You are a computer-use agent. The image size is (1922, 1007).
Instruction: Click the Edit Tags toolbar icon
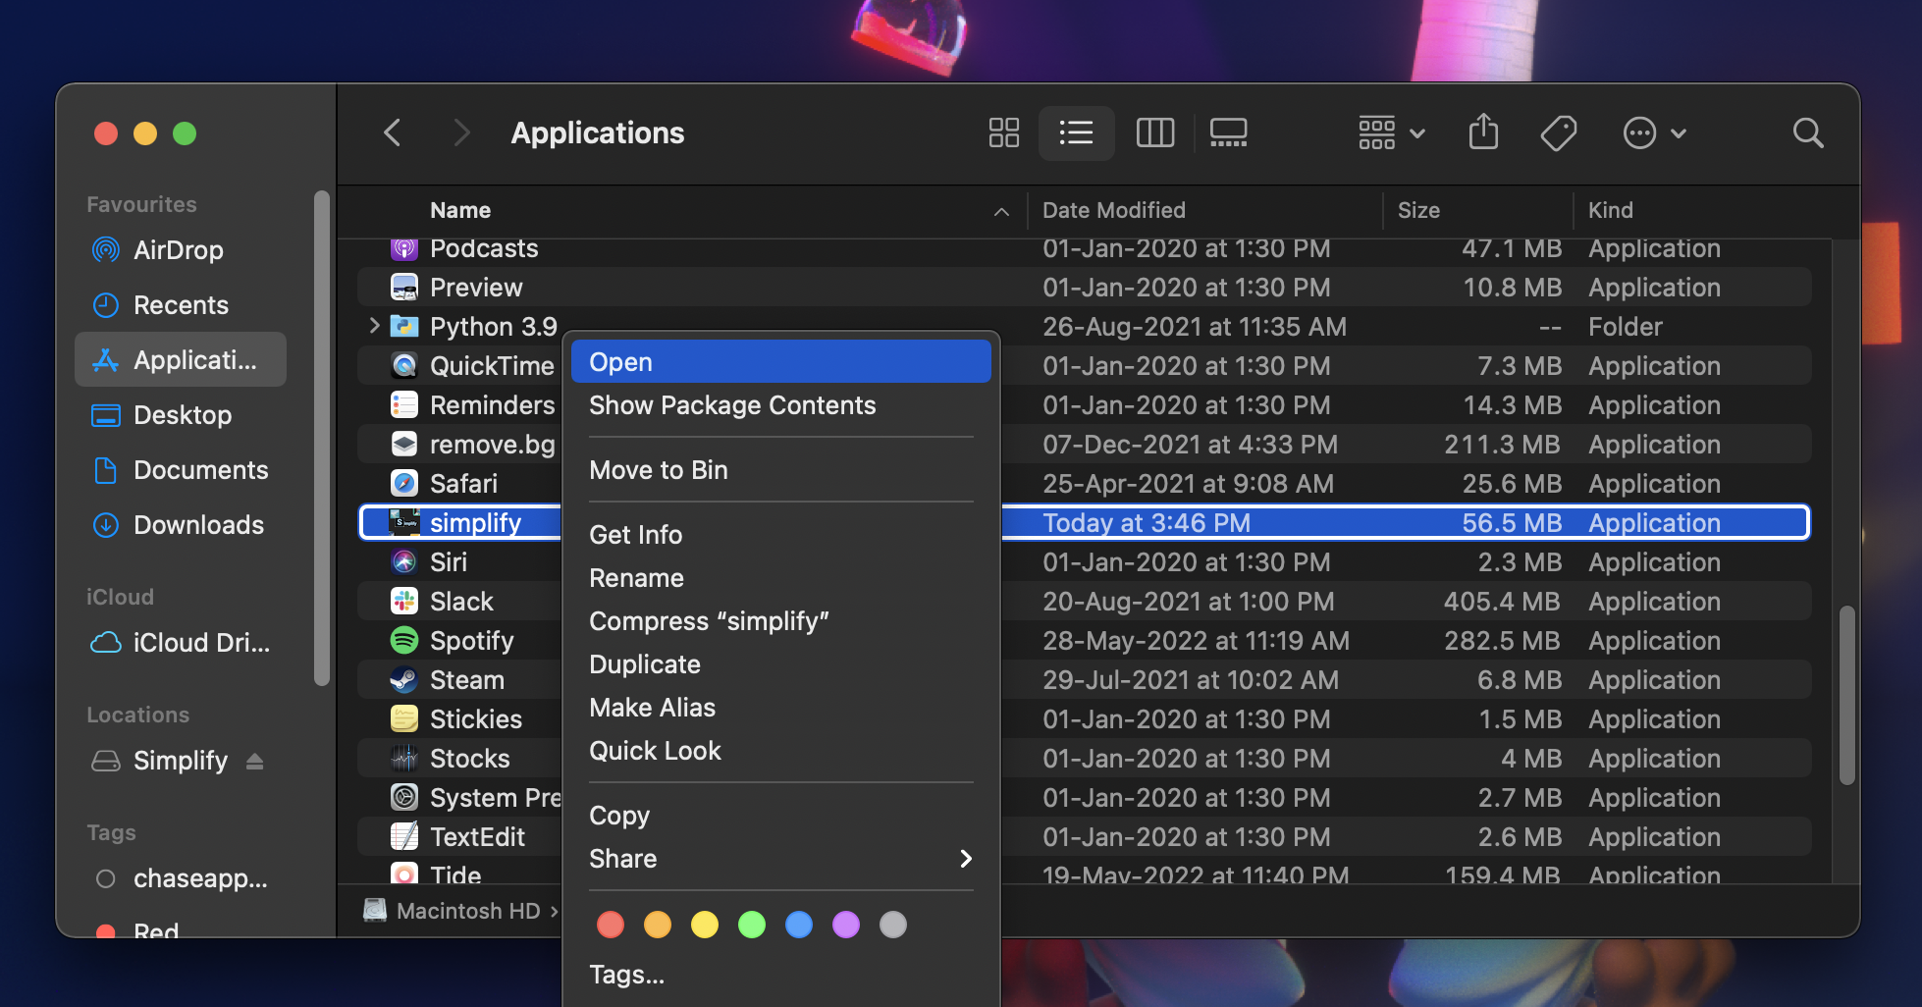[x=1558, y=132]
